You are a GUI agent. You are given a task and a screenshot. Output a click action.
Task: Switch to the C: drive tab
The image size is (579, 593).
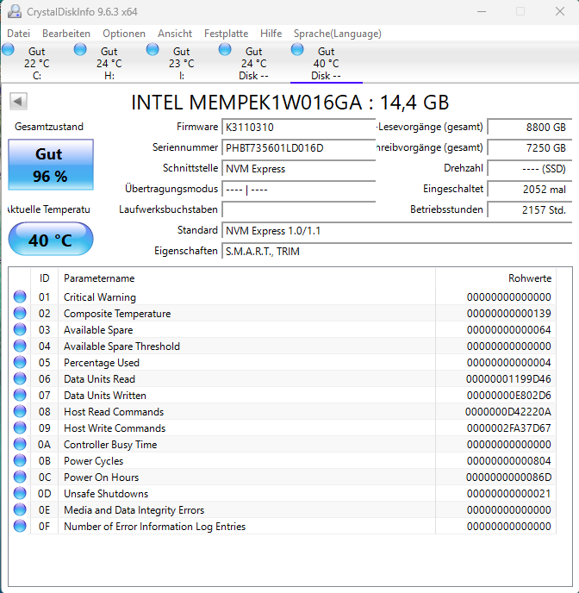pyautogui.click(x=37, y=63)
